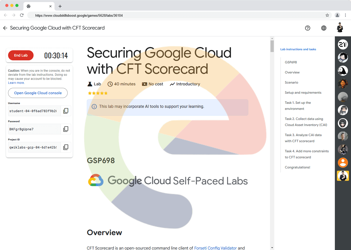Follow the Learn more link
351x250 pixels.
point(16,83)
